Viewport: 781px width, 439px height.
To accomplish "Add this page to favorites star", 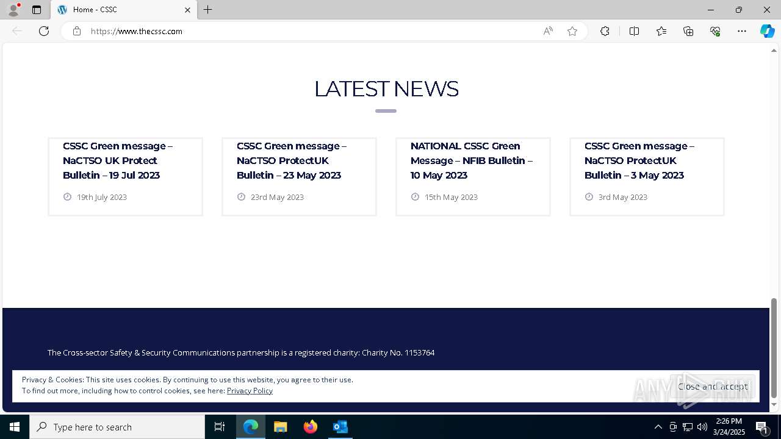I will (572, 31).
